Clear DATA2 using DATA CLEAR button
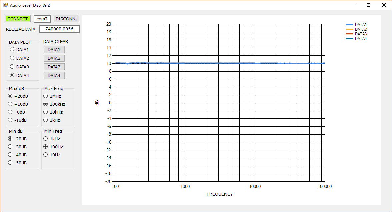Viewport: 392px width, 212px height. pyautogui.click(x=54, y=58)
